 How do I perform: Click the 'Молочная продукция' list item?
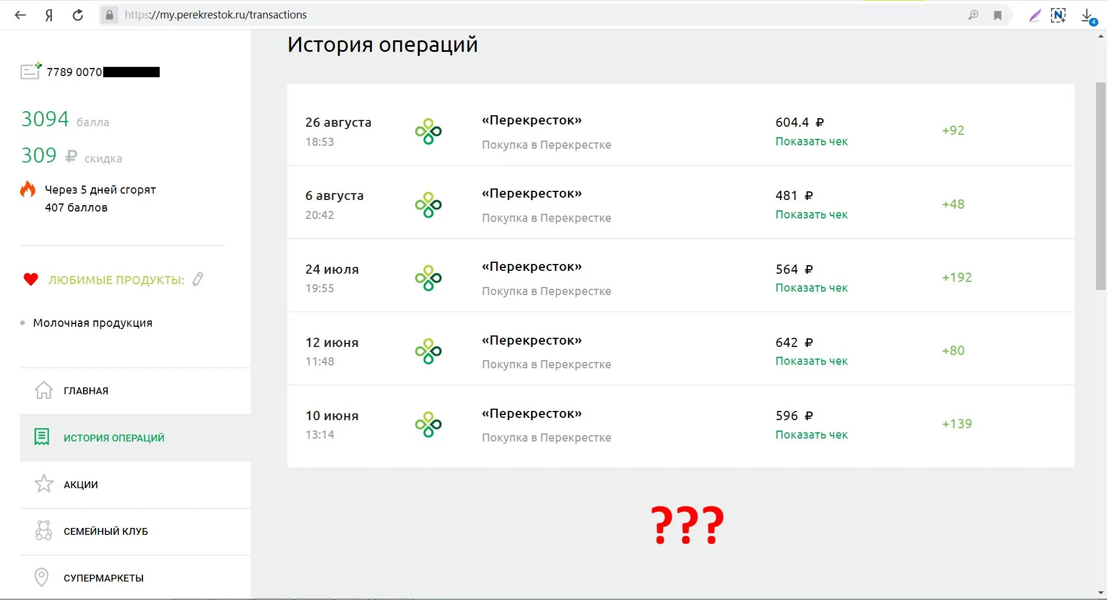coord(93,323)
